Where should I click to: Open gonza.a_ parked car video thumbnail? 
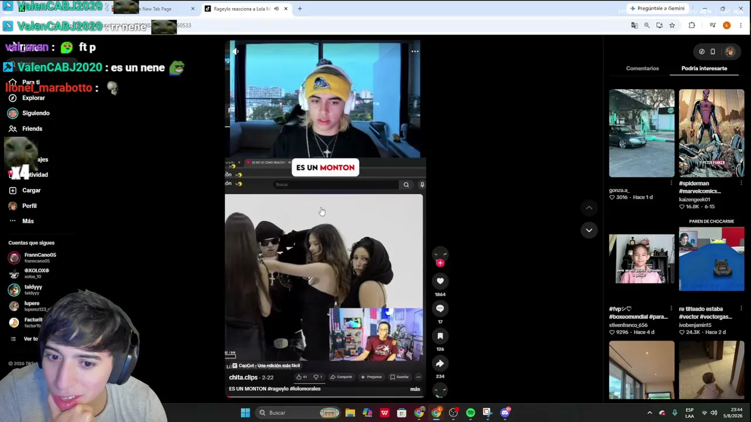[642, 133]
